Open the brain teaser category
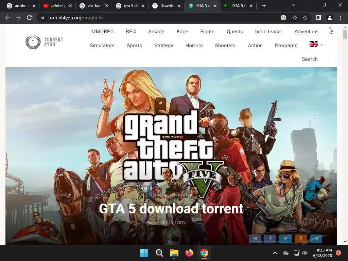The image size is (348, 261). 268,32
